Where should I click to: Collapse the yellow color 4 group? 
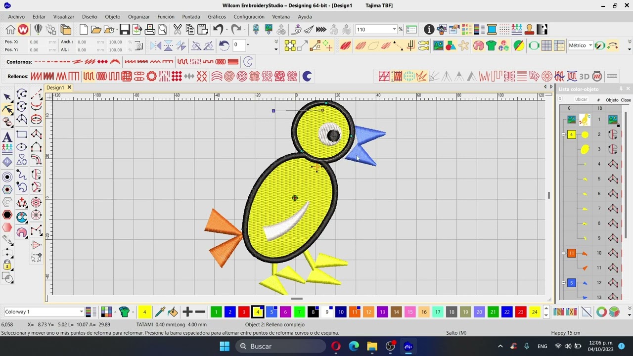coord(563,134)
